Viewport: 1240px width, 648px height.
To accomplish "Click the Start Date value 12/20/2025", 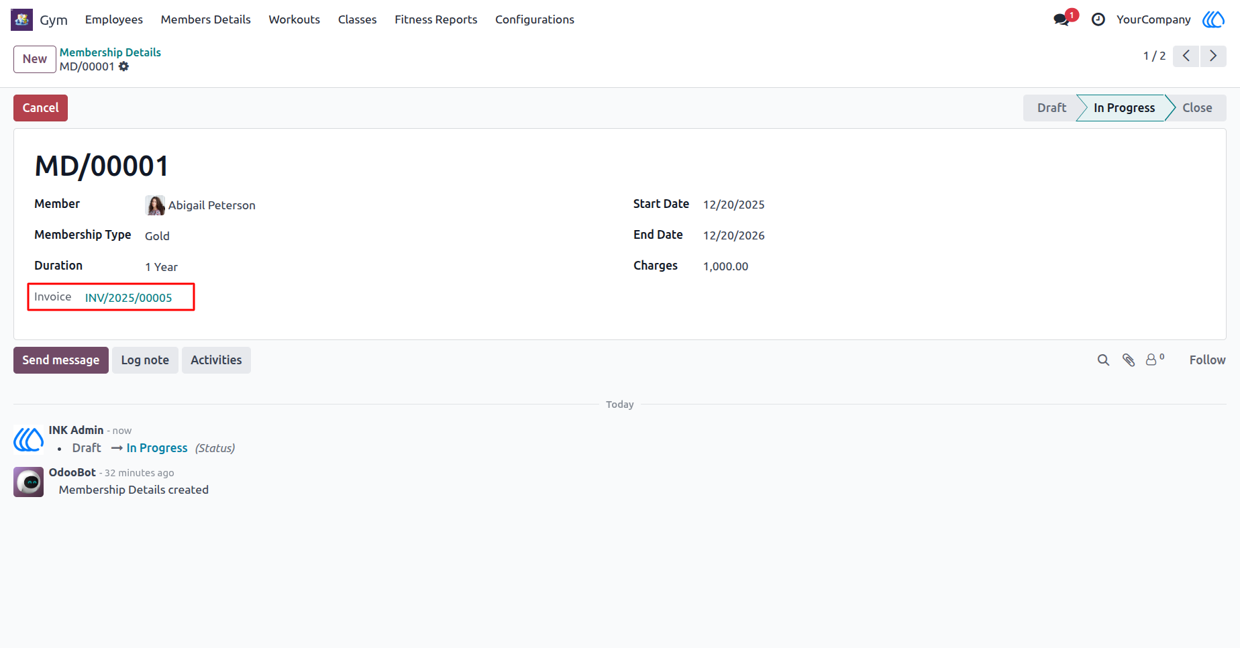I will point(734,205).
